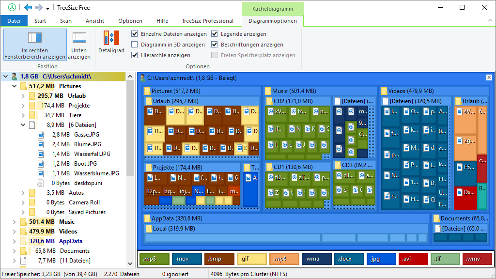This screenshot has width=496, height=279.
Task: Click the .mov legend color swatch
Action: [187, 259]
